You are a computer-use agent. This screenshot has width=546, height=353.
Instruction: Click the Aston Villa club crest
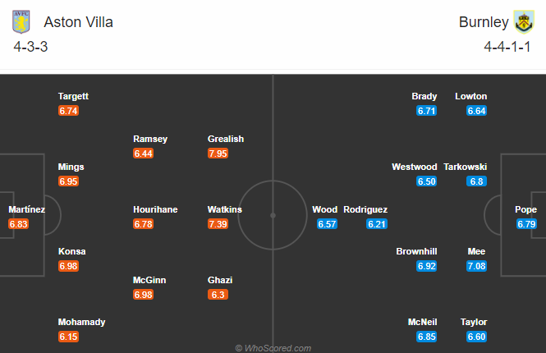coord(21,21)
